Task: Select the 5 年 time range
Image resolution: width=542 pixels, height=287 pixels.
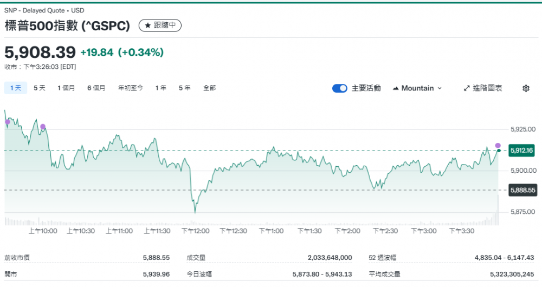Action: tap(184, 88)
